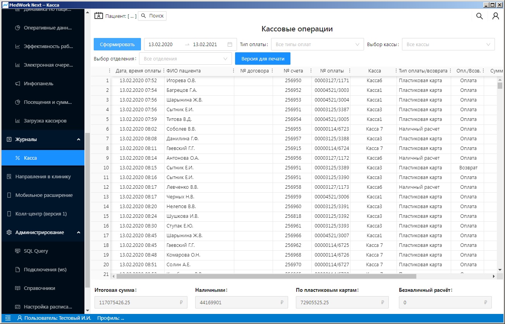Open column menu for ФИО пациента header
Image resolution: width=505 pixels, height=324 pixels.
tap(233, 71)
